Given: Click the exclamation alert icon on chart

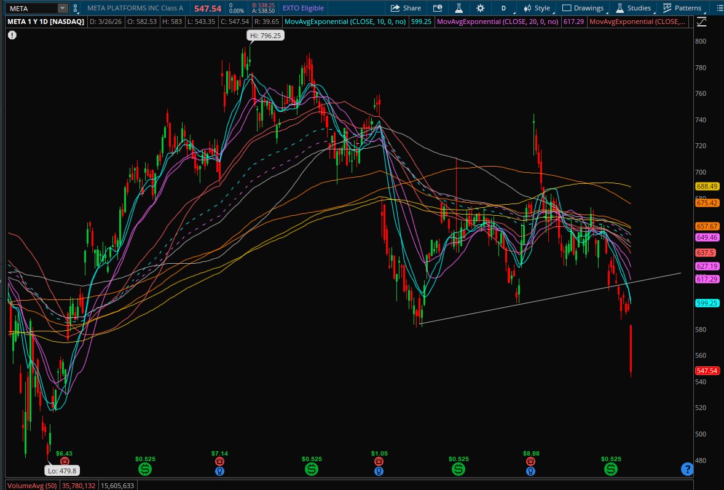Looking at the screenshot, I should pos(12,35).
